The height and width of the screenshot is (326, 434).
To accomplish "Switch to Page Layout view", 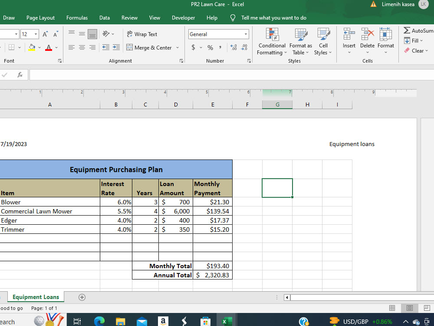I will pos(409,308).
